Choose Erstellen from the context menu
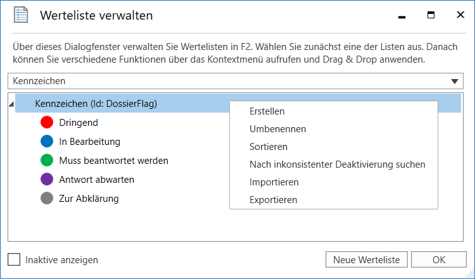475x279 pixels. tap(267, 111)
